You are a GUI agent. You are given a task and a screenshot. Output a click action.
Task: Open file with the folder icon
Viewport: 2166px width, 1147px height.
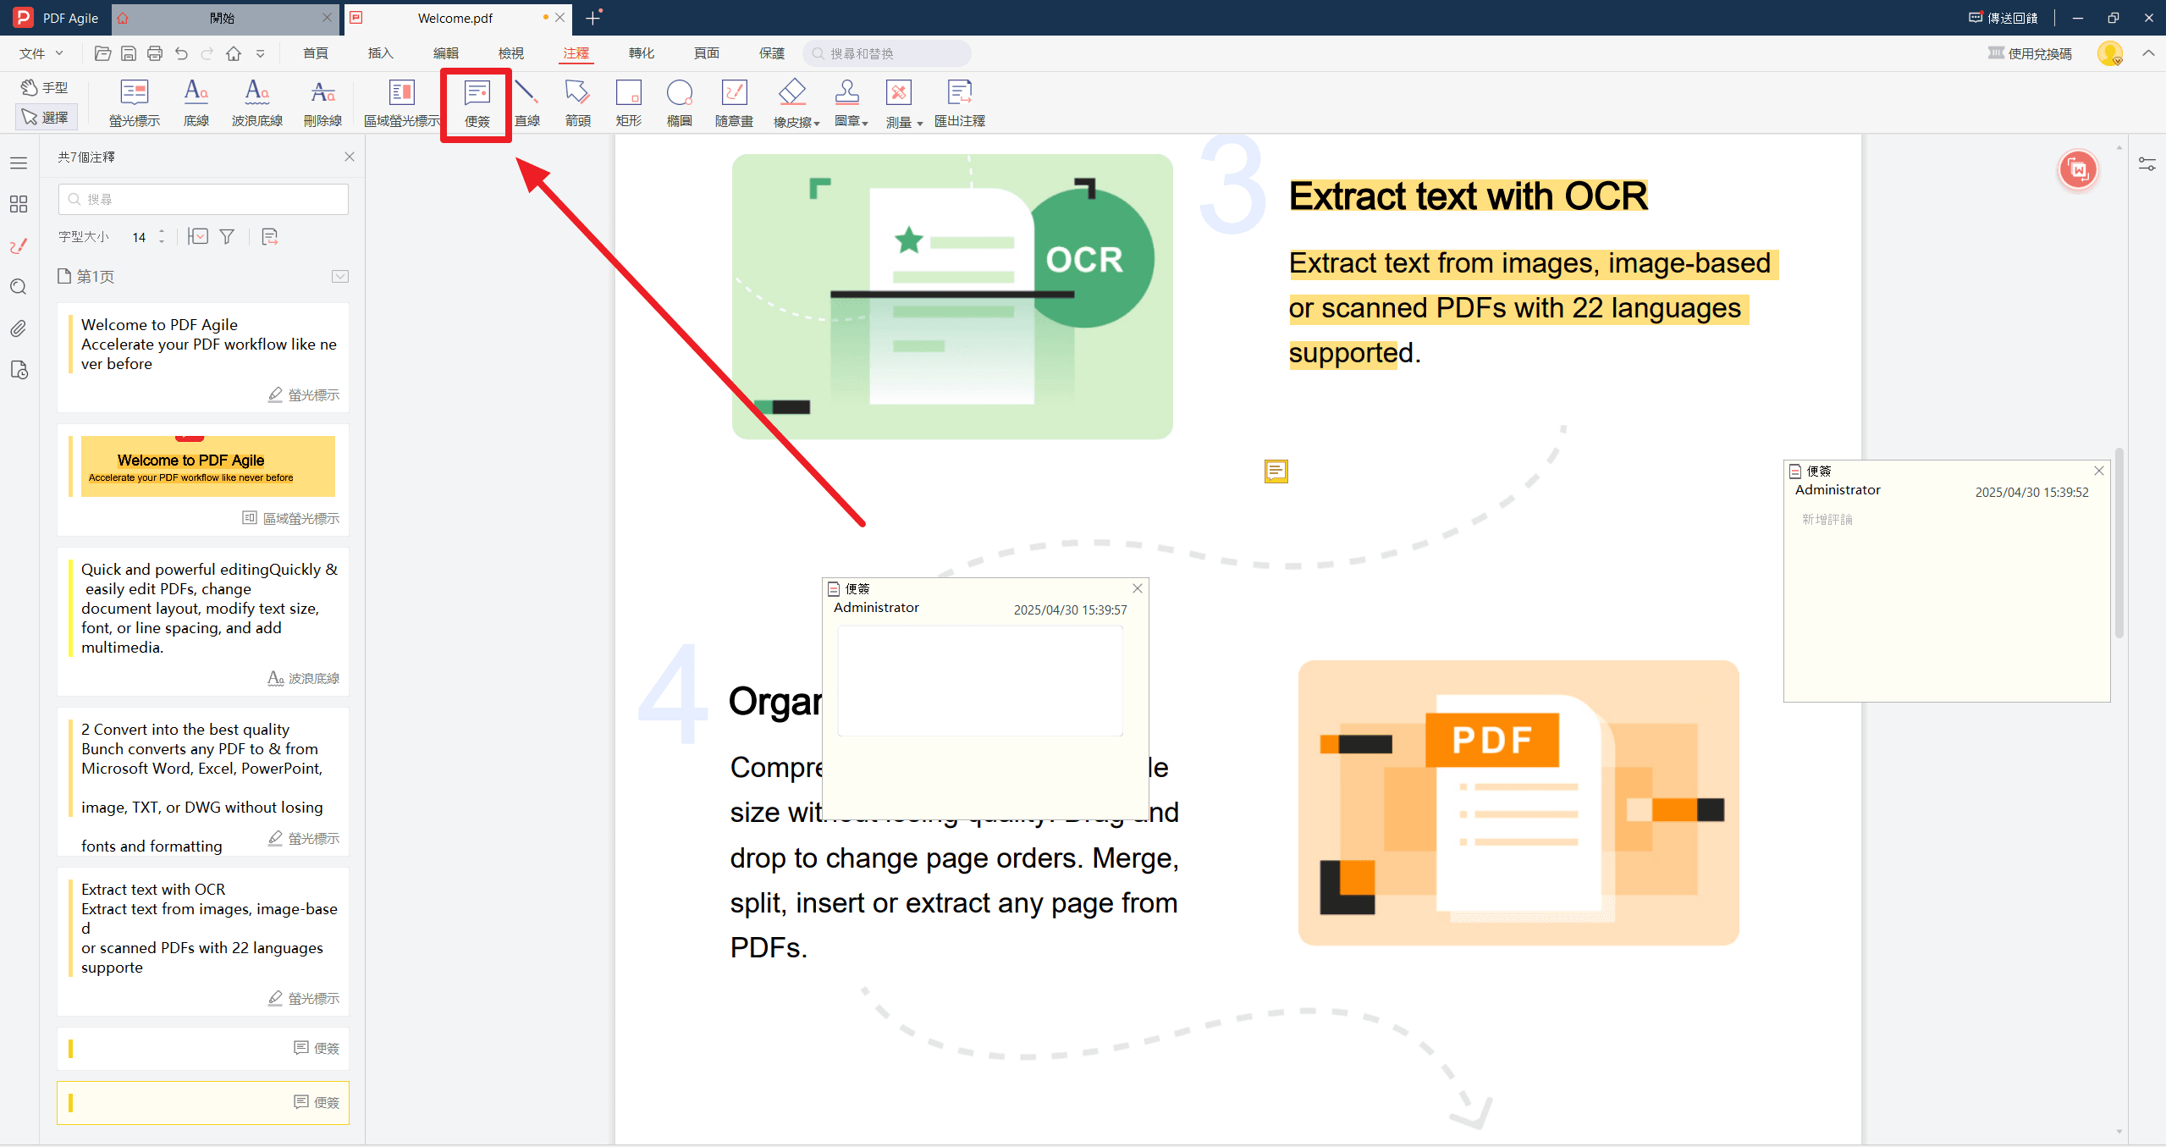click(x=102, y=53)
